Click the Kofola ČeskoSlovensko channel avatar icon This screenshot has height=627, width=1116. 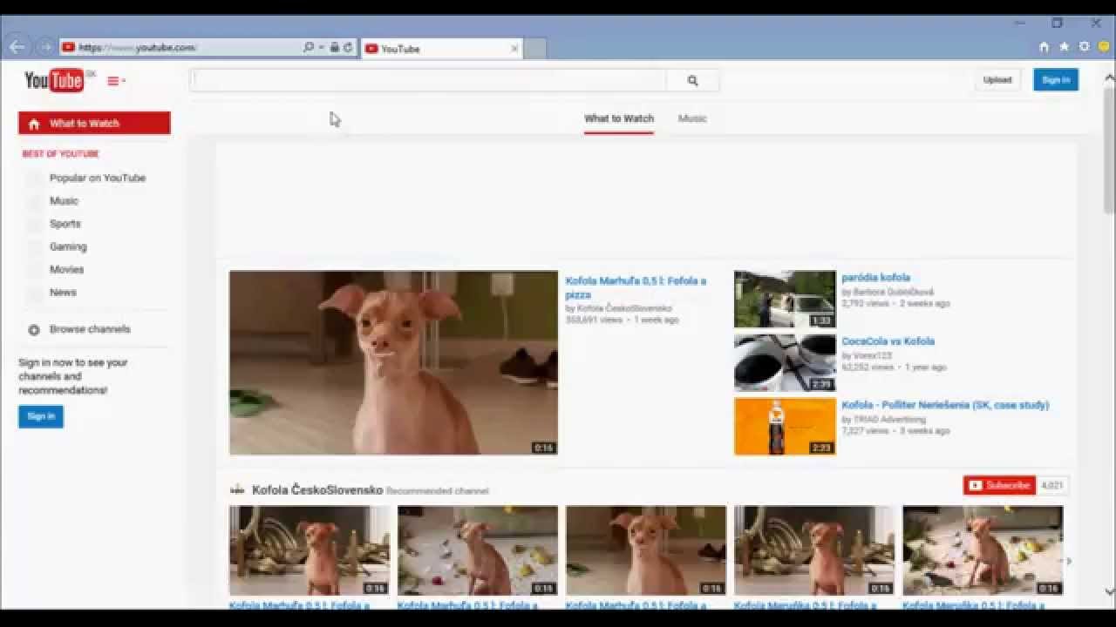(237, 489)
